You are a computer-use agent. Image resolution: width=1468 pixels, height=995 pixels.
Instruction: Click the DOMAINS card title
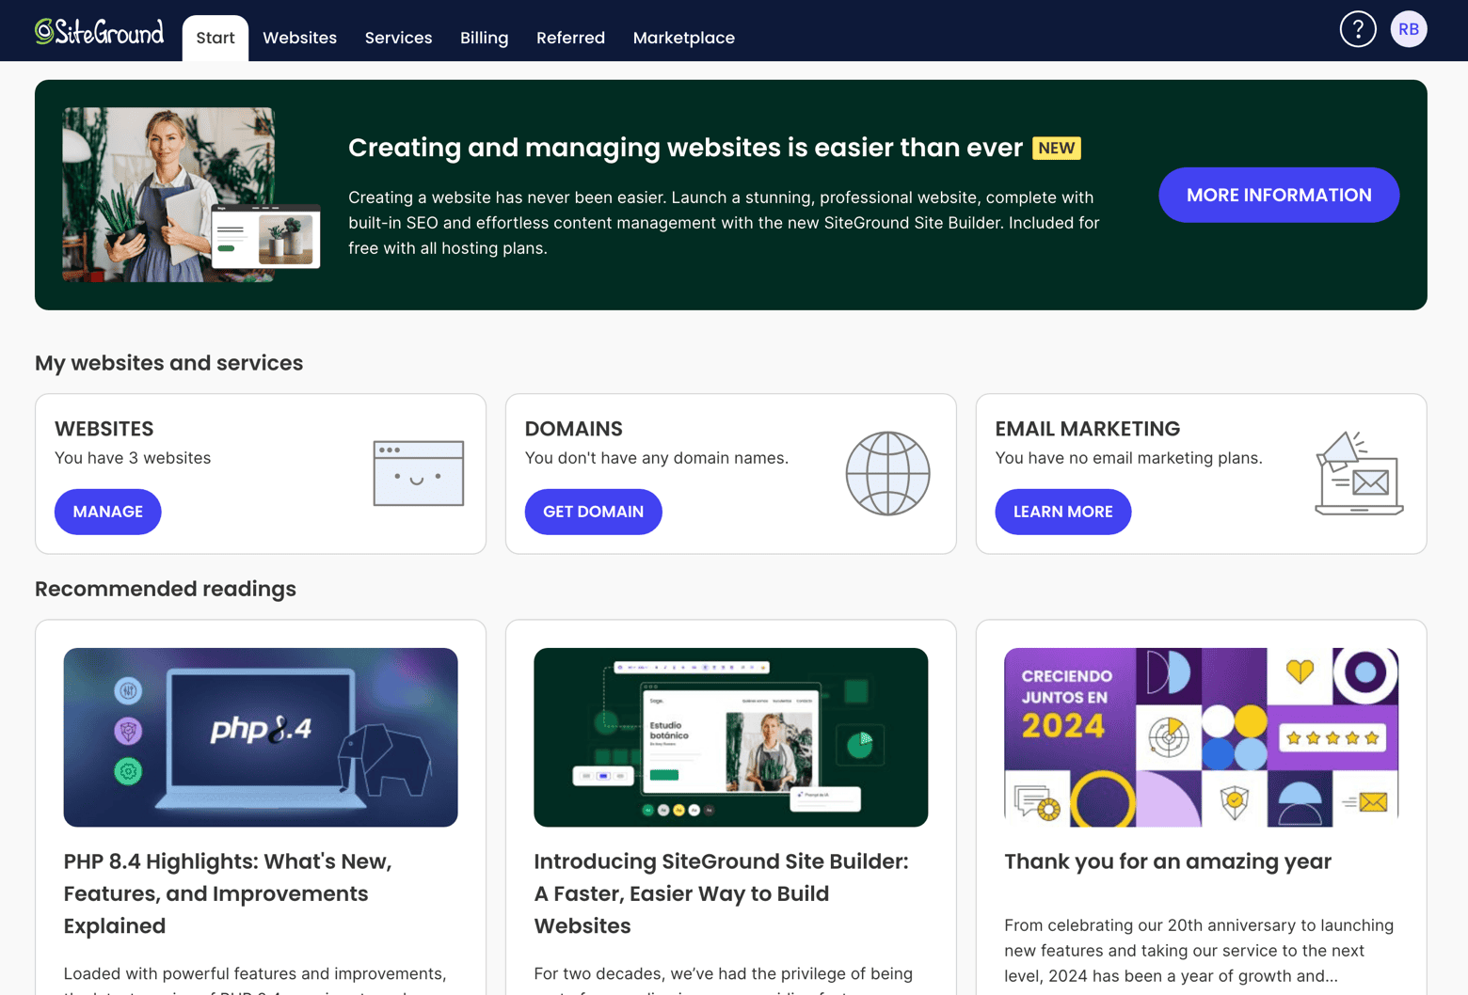[x=574, y=429]
